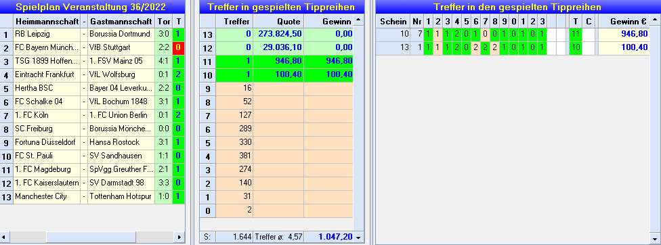Click 1. FSV Mainz 05 cell
Viewport: 661px width, 245px height.
click(121, 61)
